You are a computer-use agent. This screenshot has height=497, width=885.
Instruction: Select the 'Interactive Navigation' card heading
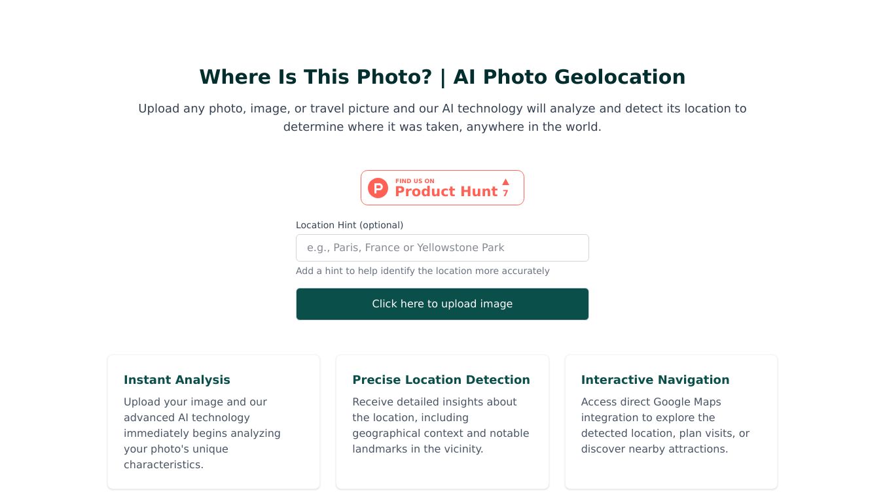coord(655,380)
